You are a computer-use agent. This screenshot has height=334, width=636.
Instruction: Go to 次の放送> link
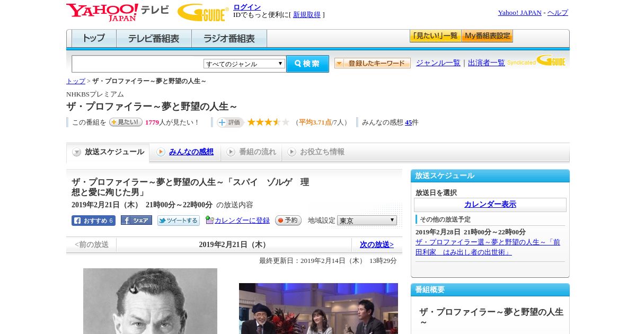point(377,244)
